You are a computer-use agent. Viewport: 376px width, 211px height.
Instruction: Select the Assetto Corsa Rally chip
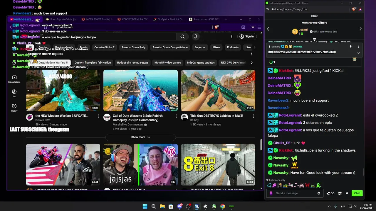[133, 47]
